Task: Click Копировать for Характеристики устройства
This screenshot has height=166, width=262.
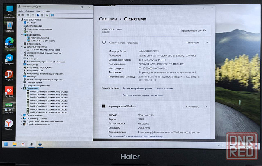Action: click(193, 43)
